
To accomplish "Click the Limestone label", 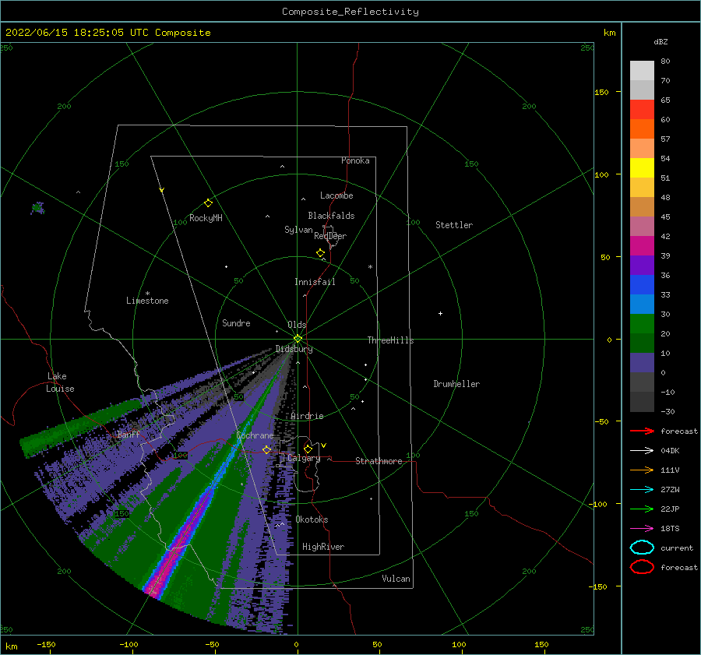I will pos(147,301).
